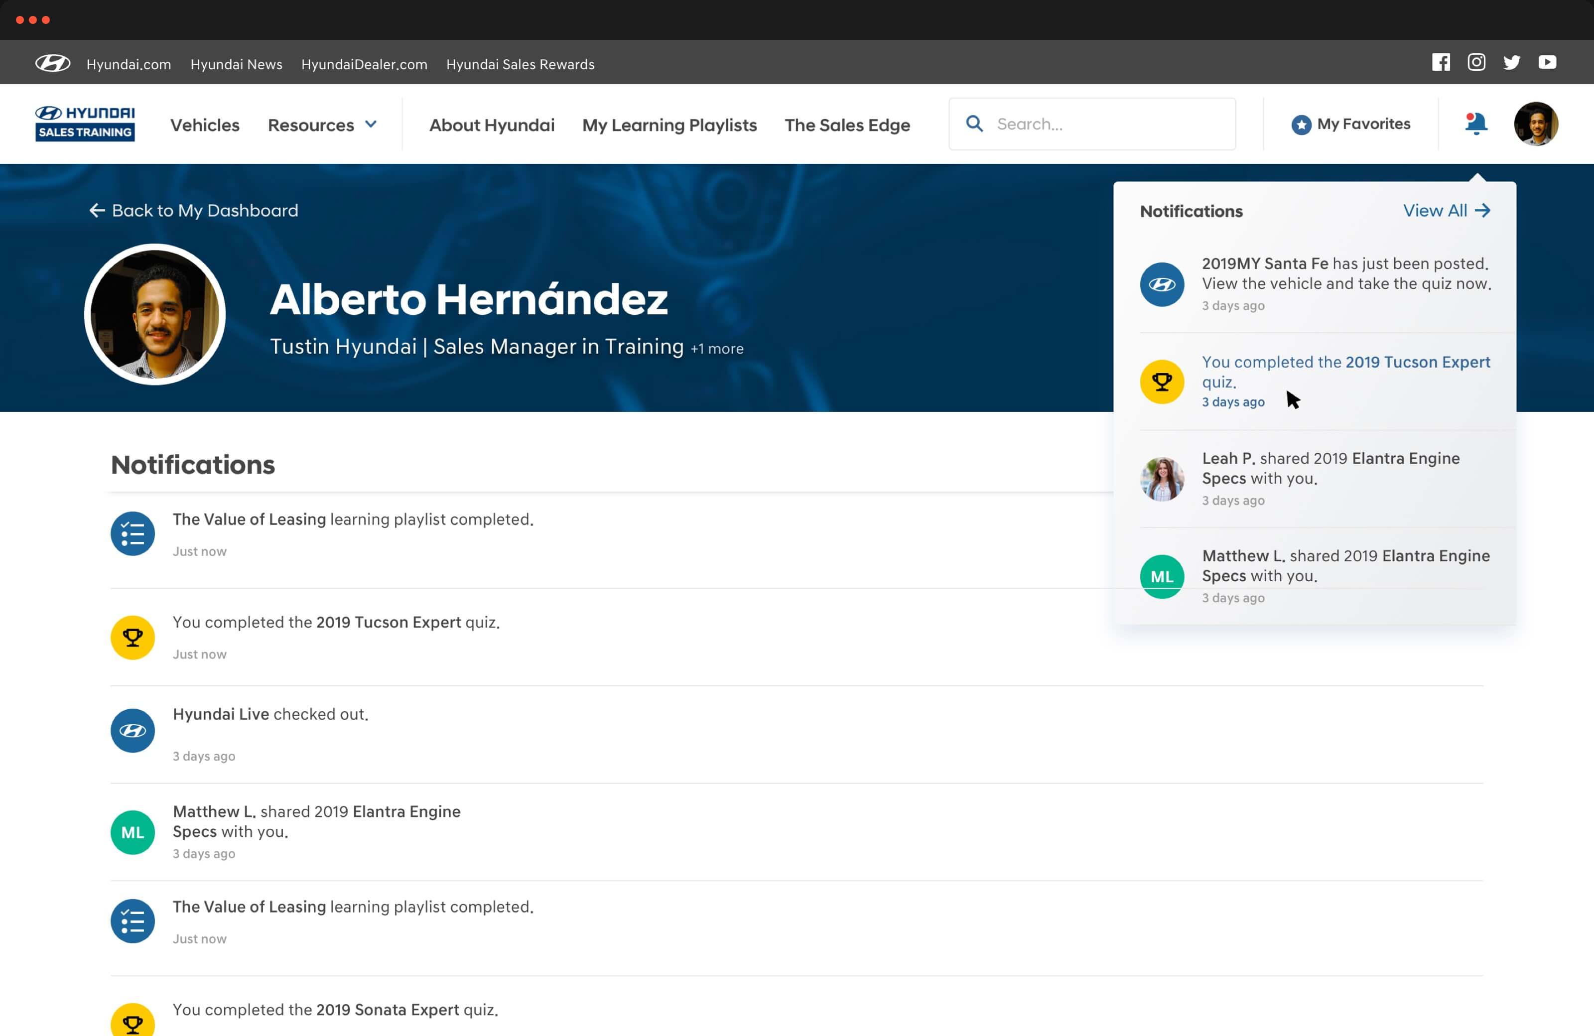
Task: Open the Twitter social icon
Action: (1512, 62)
